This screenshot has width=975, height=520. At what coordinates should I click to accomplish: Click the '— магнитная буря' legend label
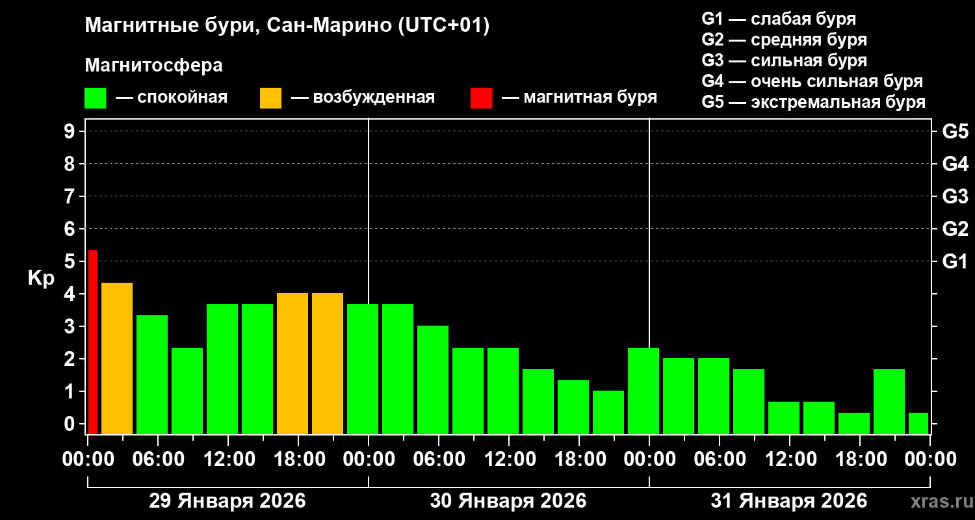(579, 97)
